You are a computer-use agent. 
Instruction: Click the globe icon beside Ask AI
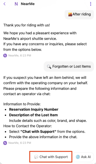(x=78, y=157)
